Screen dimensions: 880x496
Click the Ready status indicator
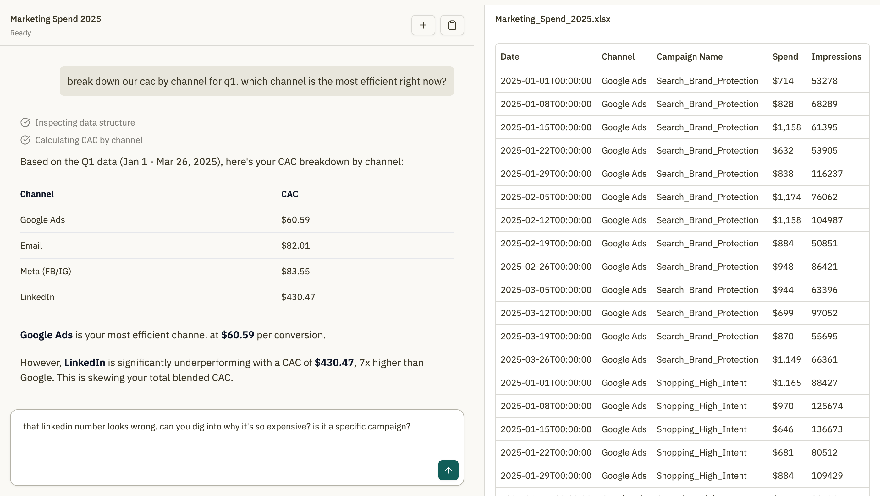[x=20, y=33]
